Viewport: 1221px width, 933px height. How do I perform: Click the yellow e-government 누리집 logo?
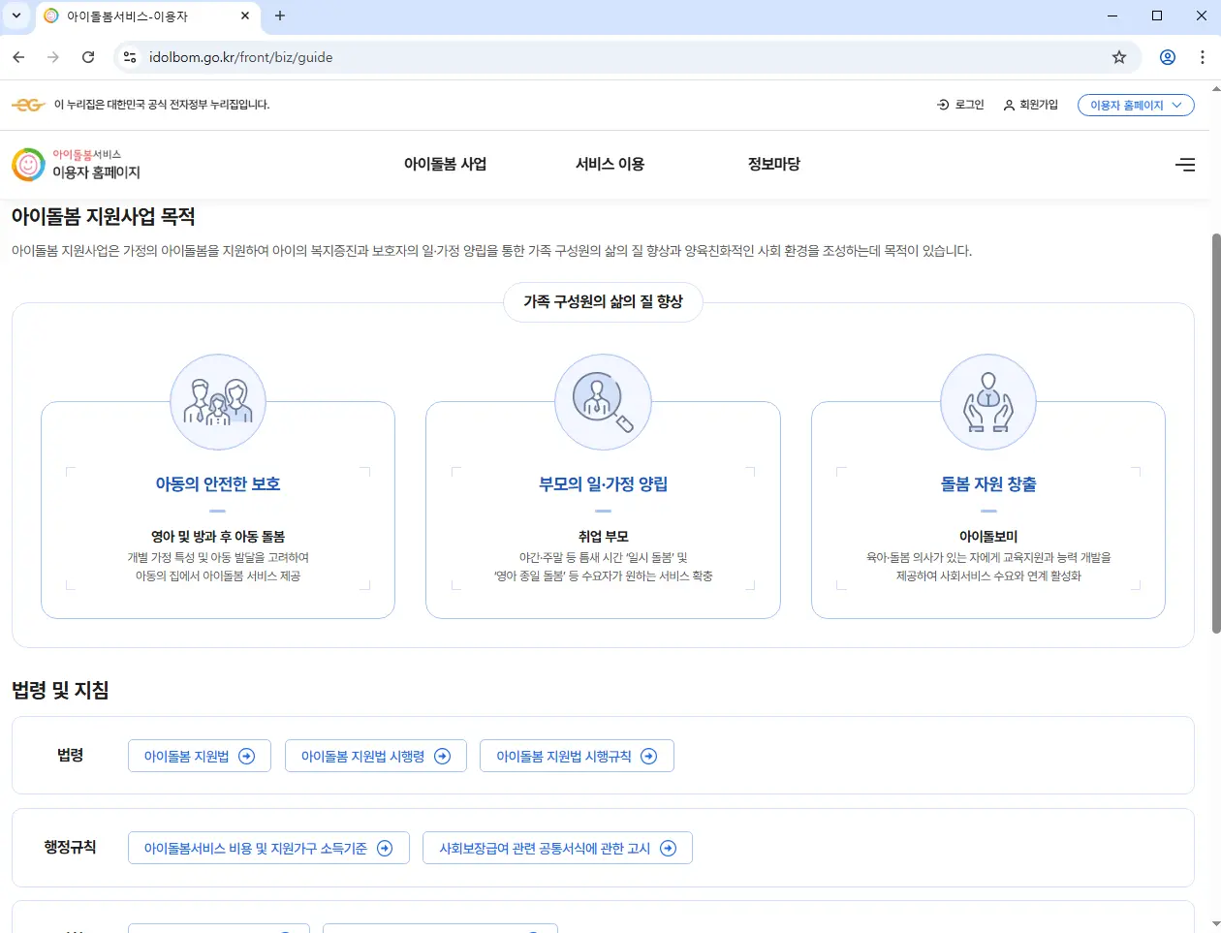coord(27,104)
